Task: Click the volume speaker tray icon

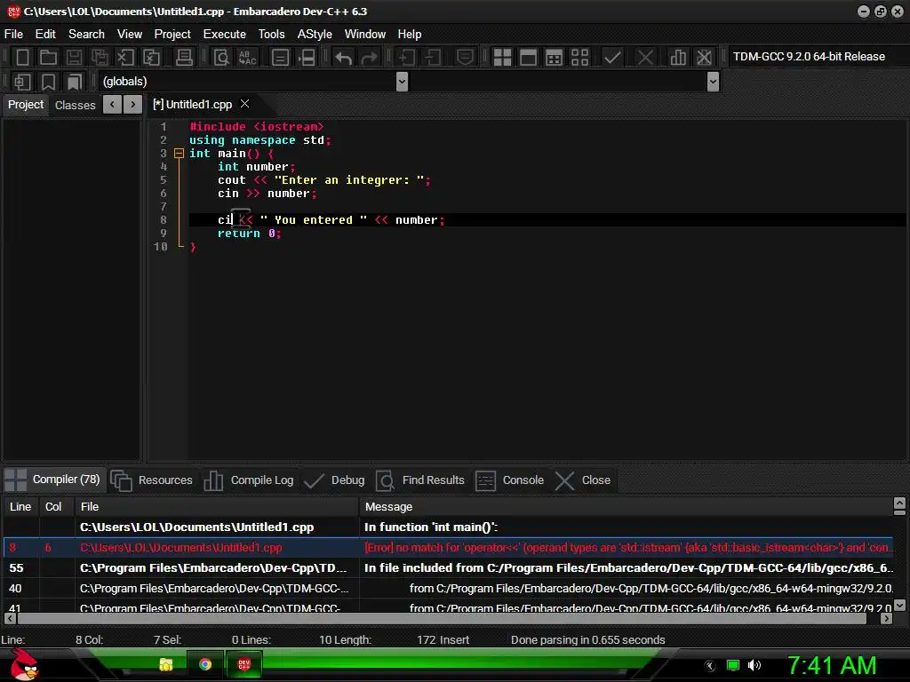Action: click(x=754, y=665)
